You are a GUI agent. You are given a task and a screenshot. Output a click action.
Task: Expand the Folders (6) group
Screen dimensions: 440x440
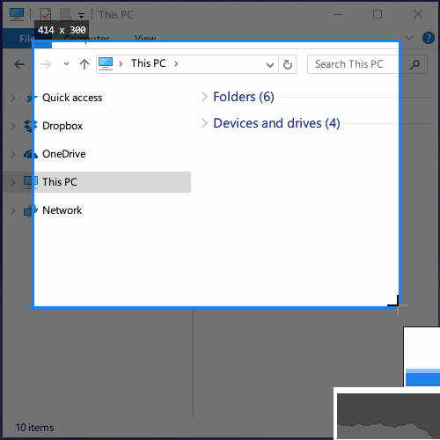coord(205,97)
